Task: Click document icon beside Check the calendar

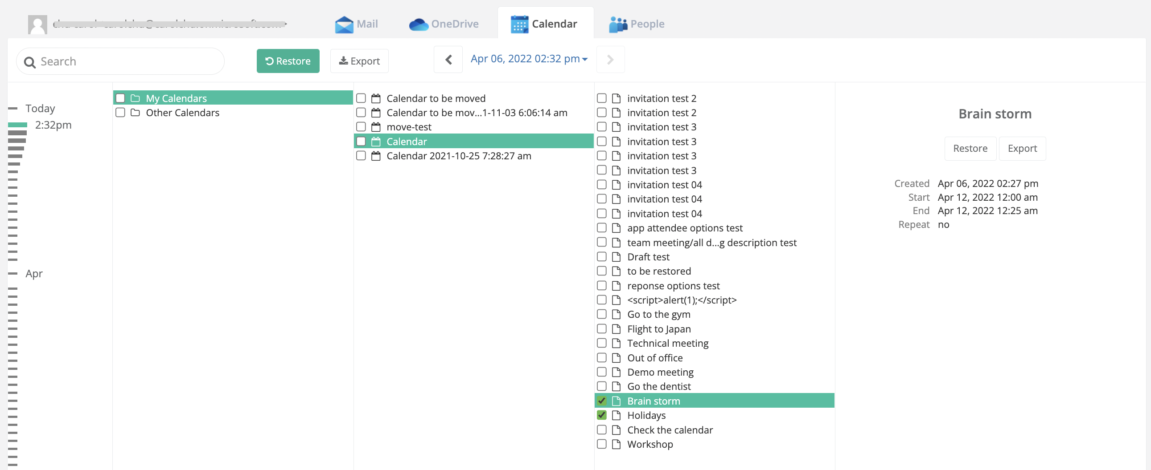Action: 616,430
